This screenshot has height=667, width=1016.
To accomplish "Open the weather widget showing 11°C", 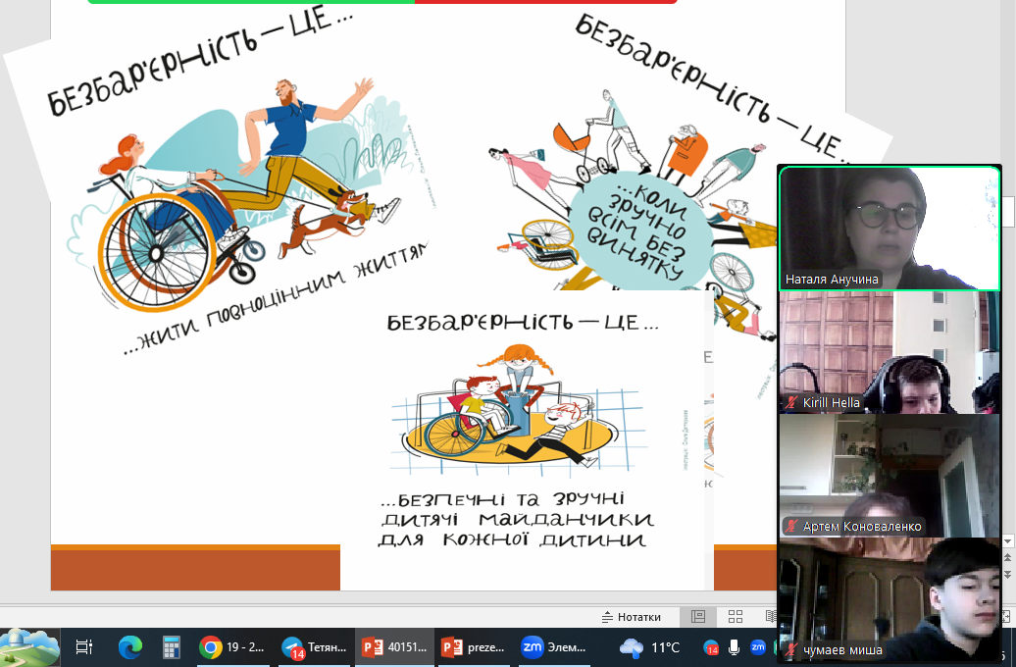I will pyautogui.click(x=650, y=647).
